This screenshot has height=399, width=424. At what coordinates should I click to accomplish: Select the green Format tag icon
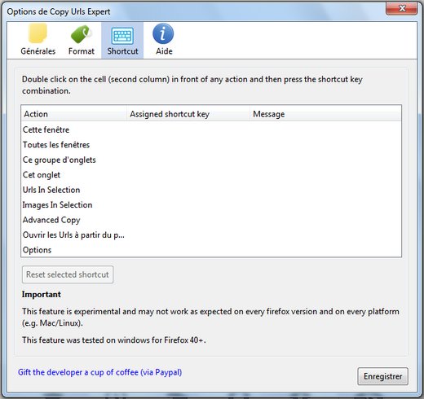(x=81, y=34)
